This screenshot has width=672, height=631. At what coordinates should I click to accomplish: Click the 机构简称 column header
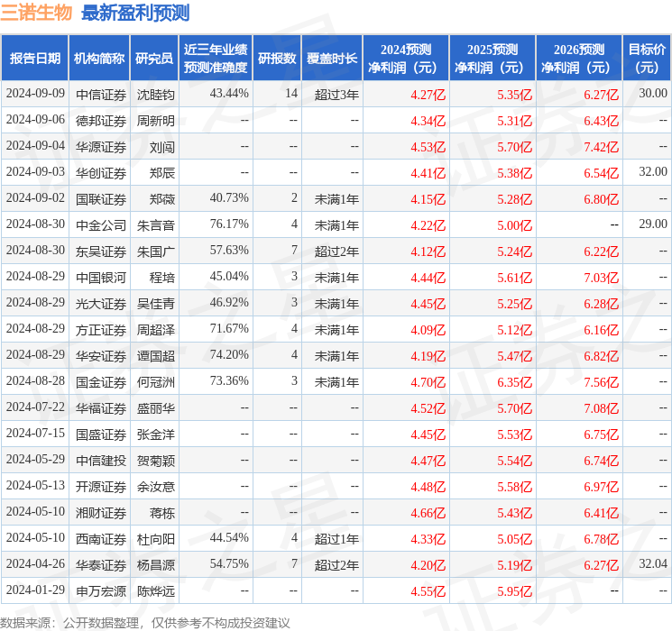[99, 59]
